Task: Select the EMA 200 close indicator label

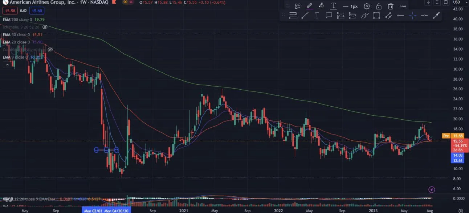Action: point(17,19)
